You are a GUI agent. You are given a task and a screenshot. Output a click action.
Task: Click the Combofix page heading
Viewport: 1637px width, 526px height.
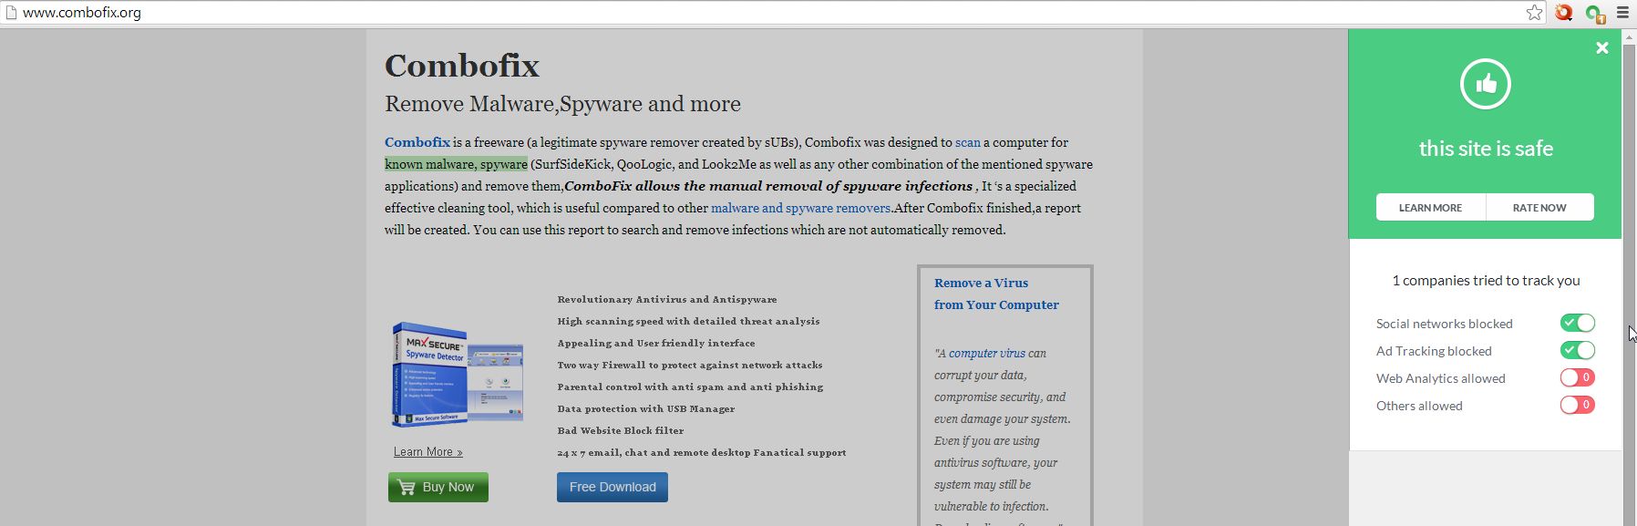(462, 66)
